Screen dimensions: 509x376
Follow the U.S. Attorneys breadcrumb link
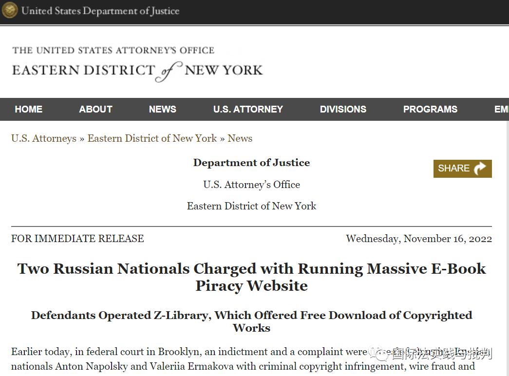click(44, 138)
